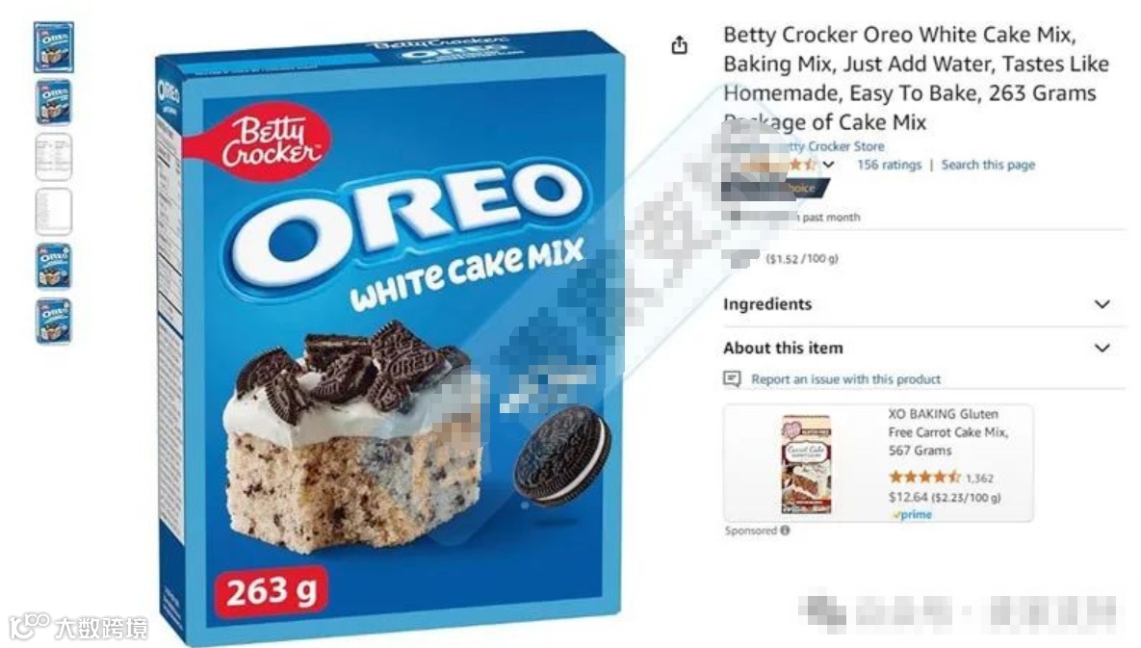1141x648 pixels.
Task: Click the info icon next to Sponsored
Action: 785,531
